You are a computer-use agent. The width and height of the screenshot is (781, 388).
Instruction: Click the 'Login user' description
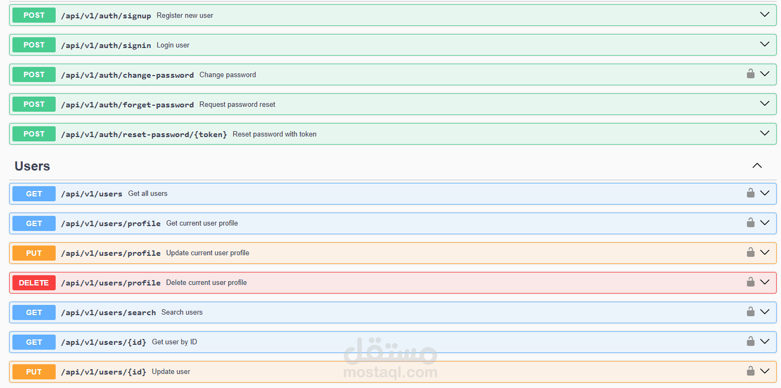coord(173,45)
